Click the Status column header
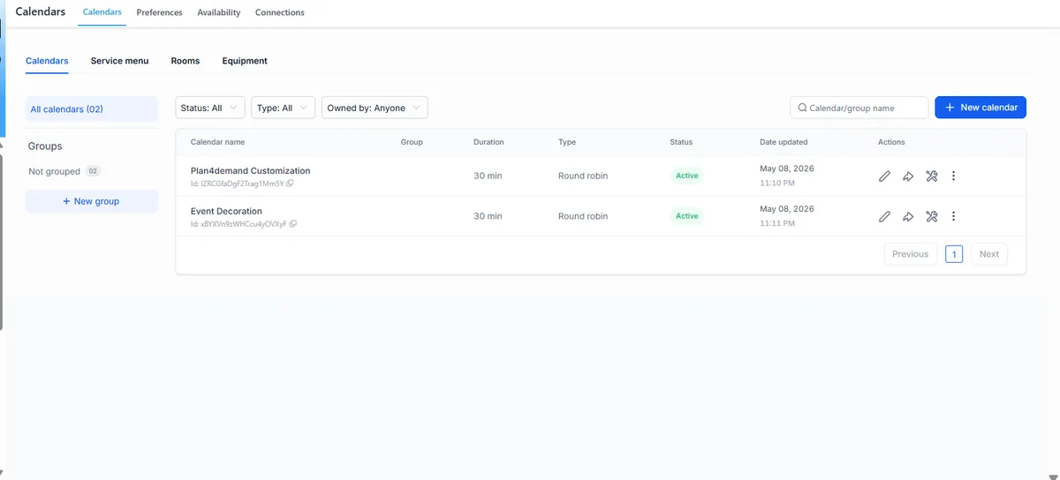Screen dimensions: 1060x480 click(681, 142)
